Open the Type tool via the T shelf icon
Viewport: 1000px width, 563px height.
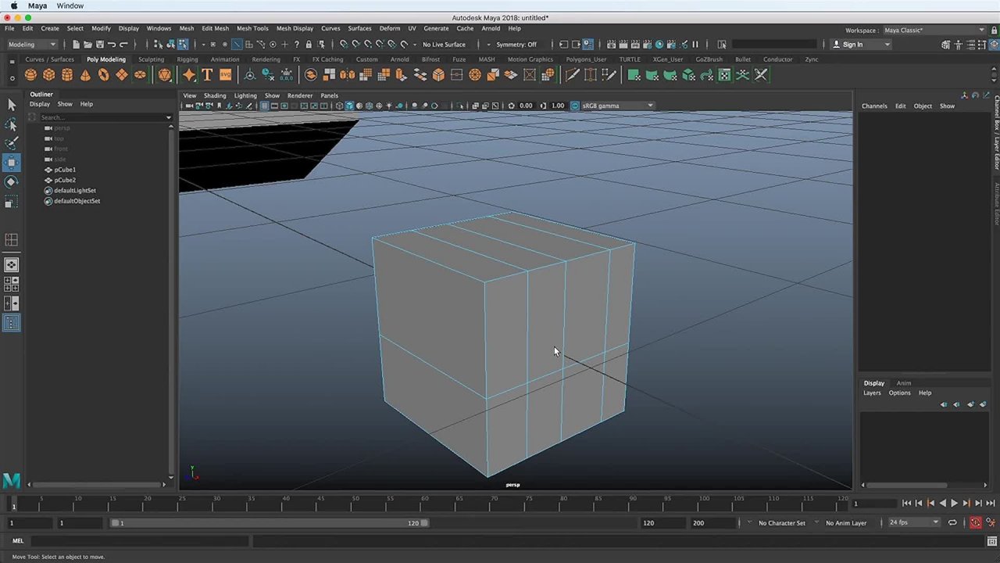pyautogui.click(x=207, y=74)
